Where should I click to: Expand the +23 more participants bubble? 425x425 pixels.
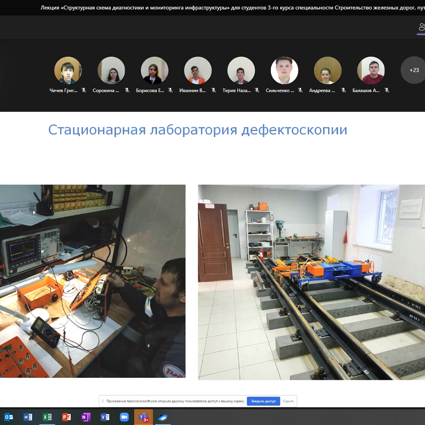(x=414, y=70)
